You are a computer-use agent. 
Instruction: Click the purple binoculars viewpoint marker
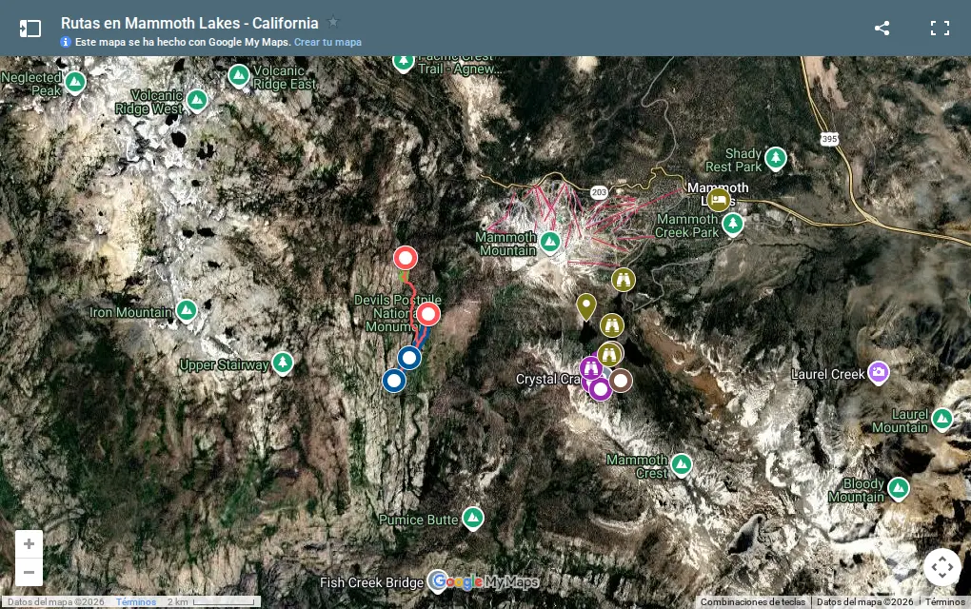coord(591,368)
